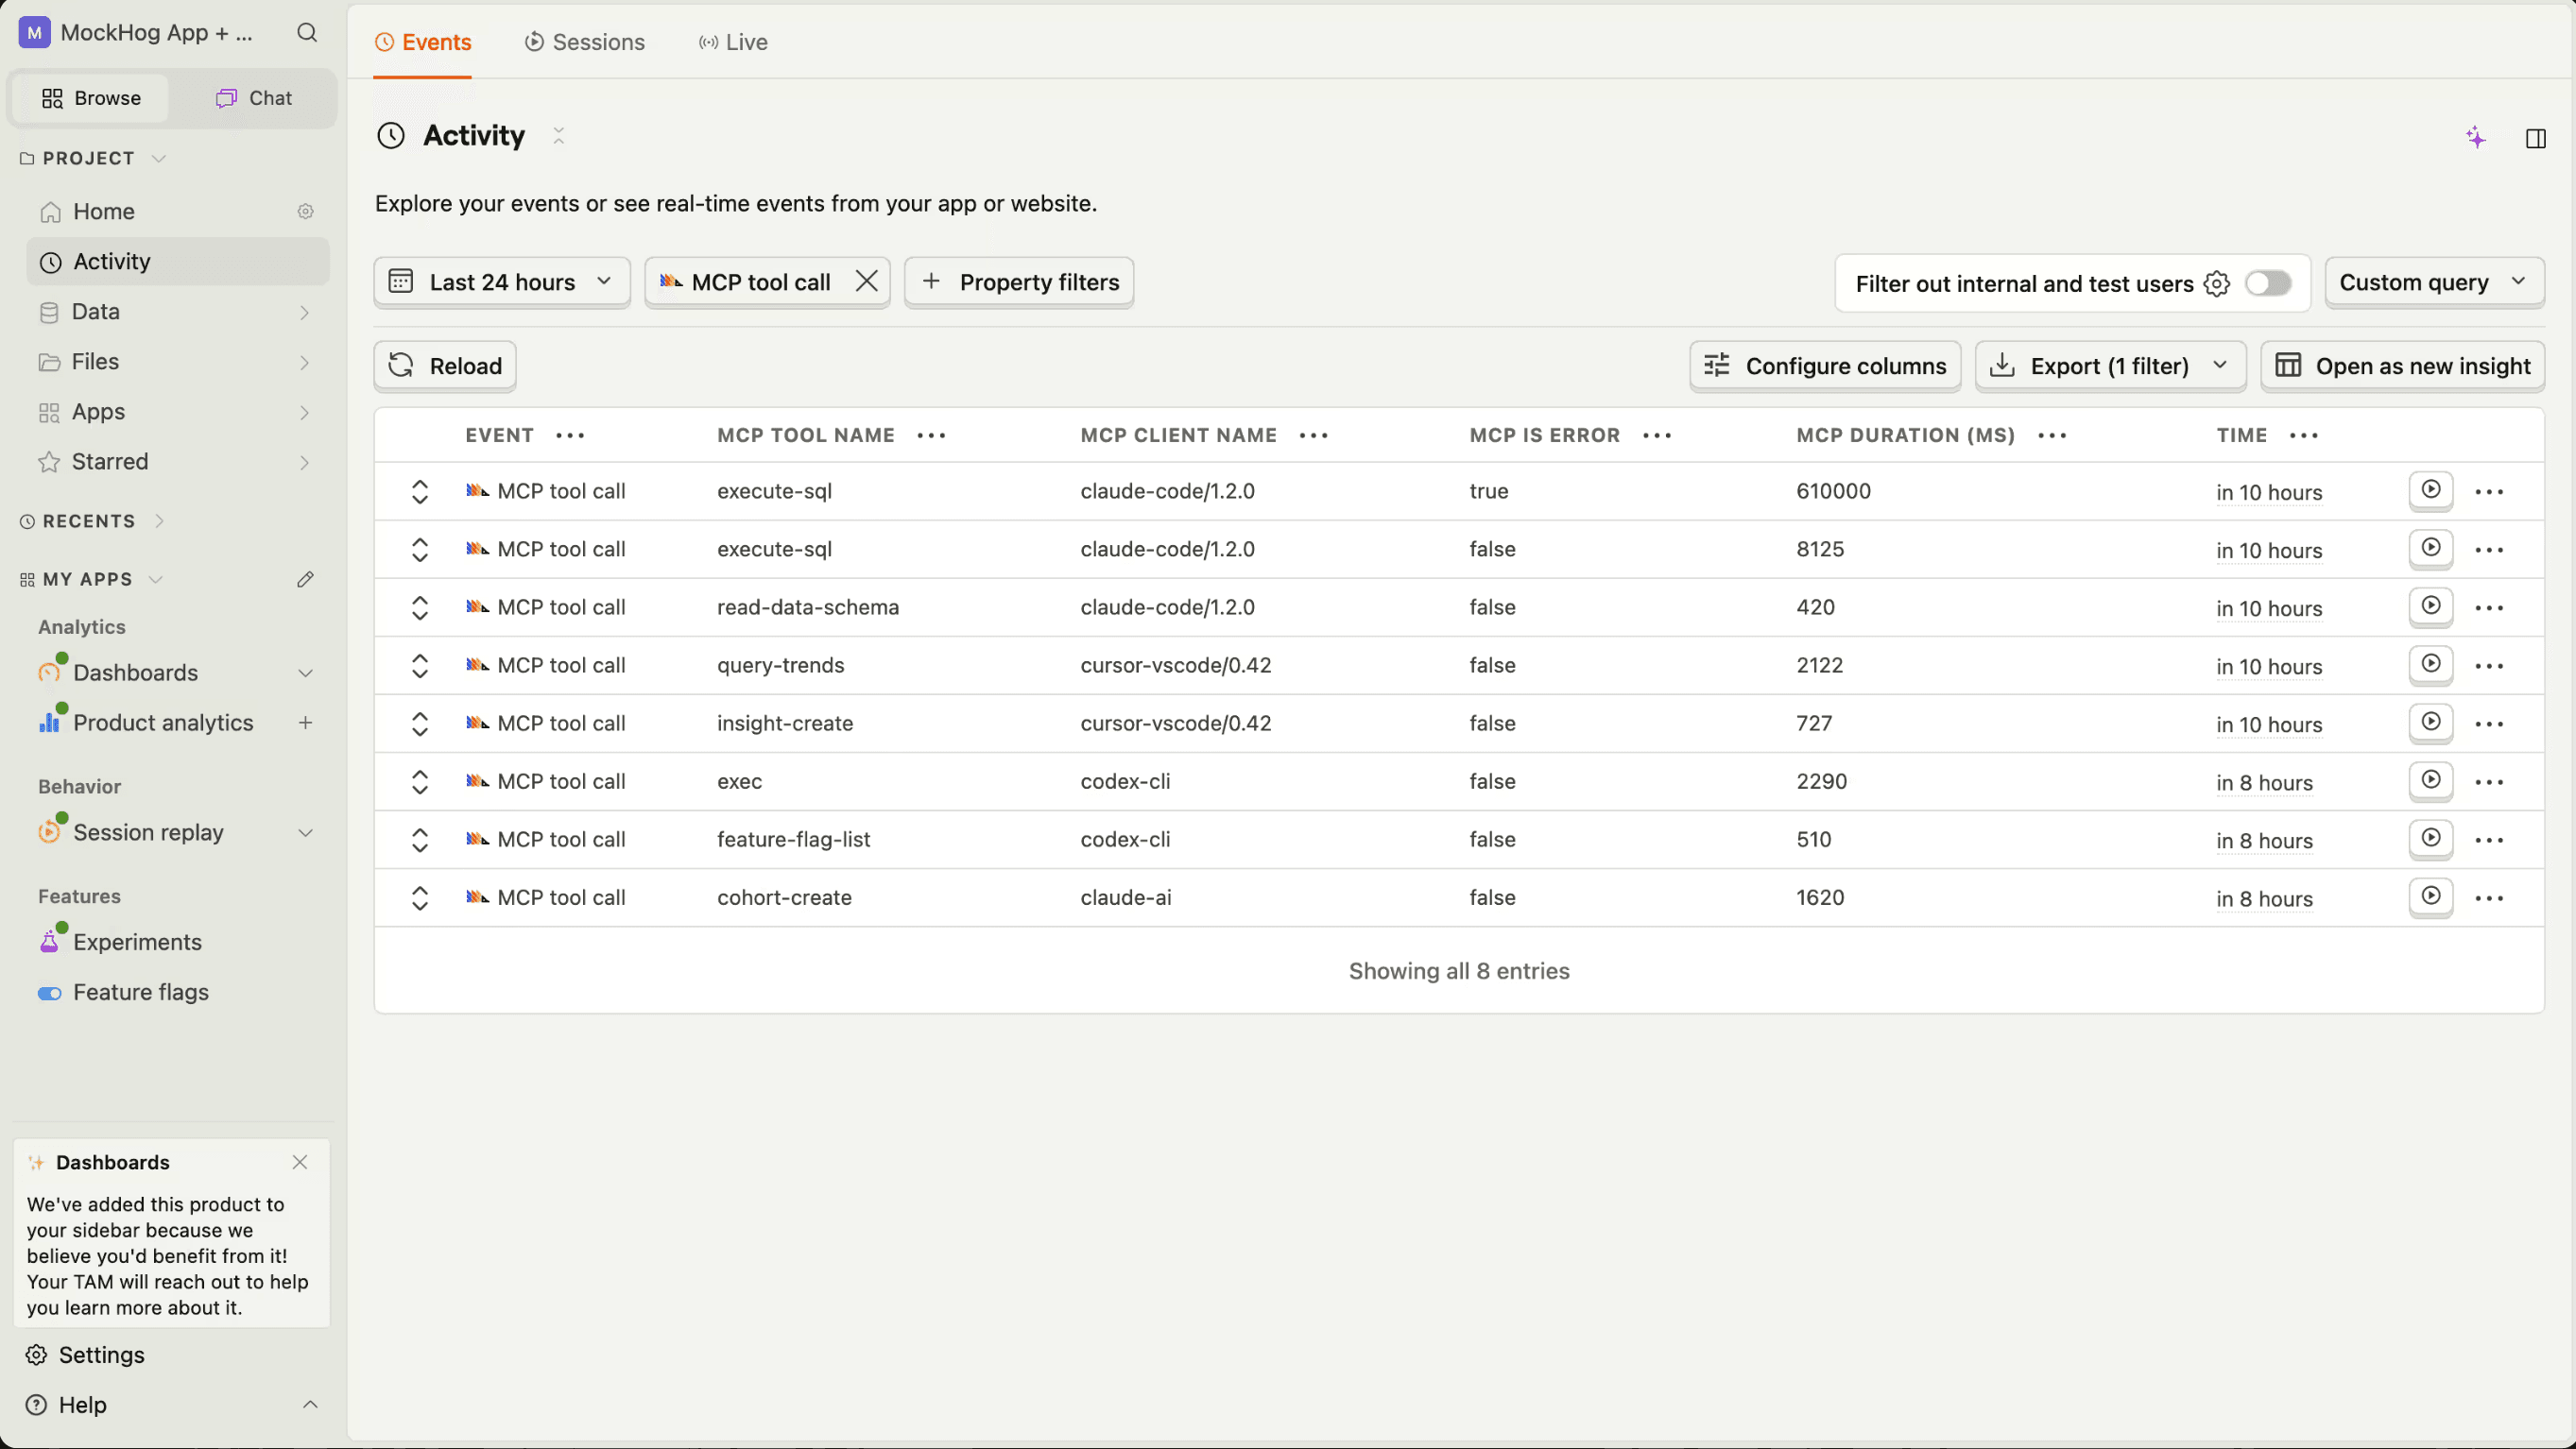
Task: Select the Events tab
Action: point(423,42)
